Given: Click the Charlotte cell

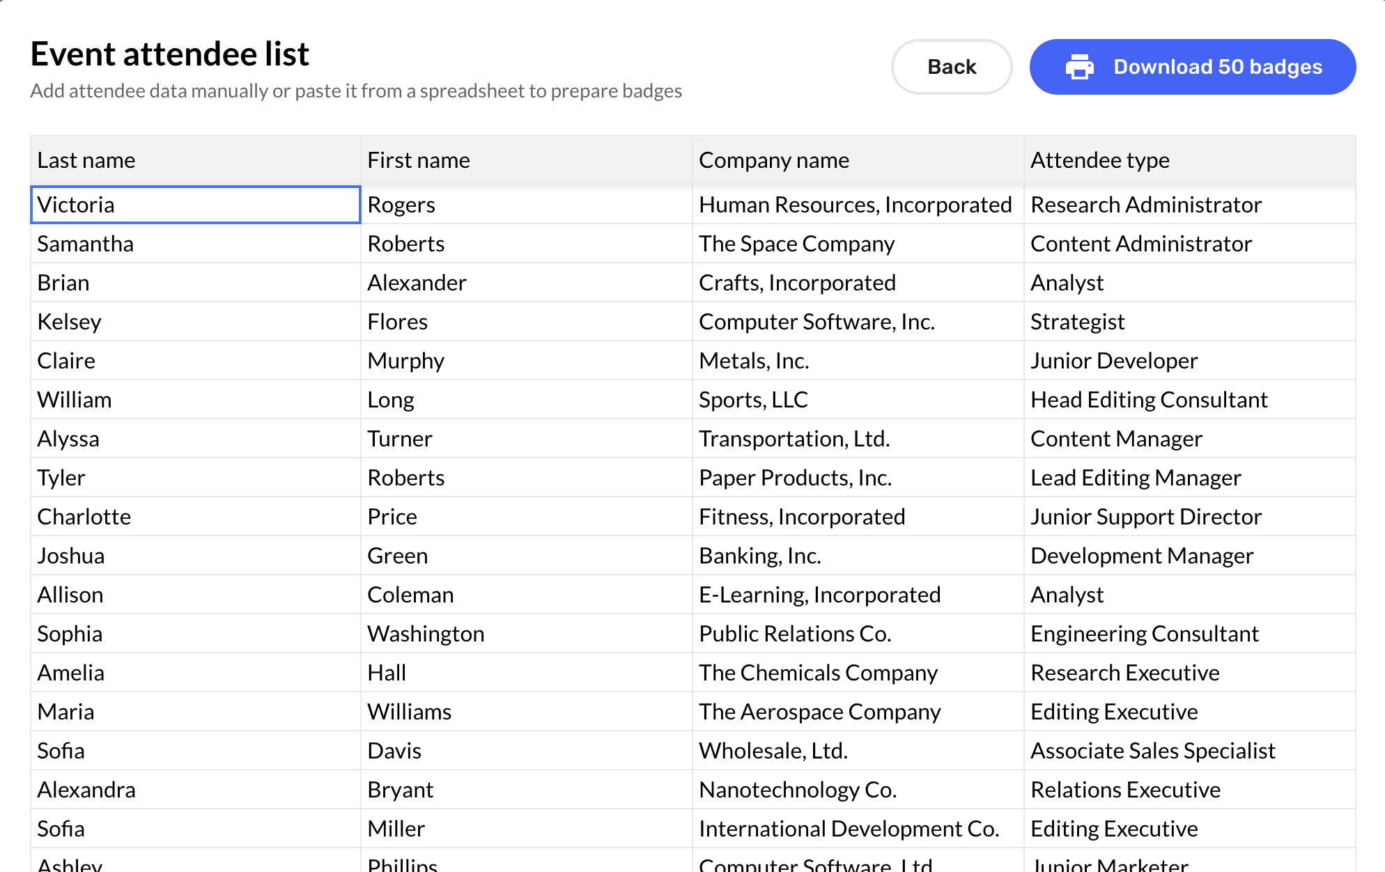Looking at the screenshot, I should coord(195,517).
